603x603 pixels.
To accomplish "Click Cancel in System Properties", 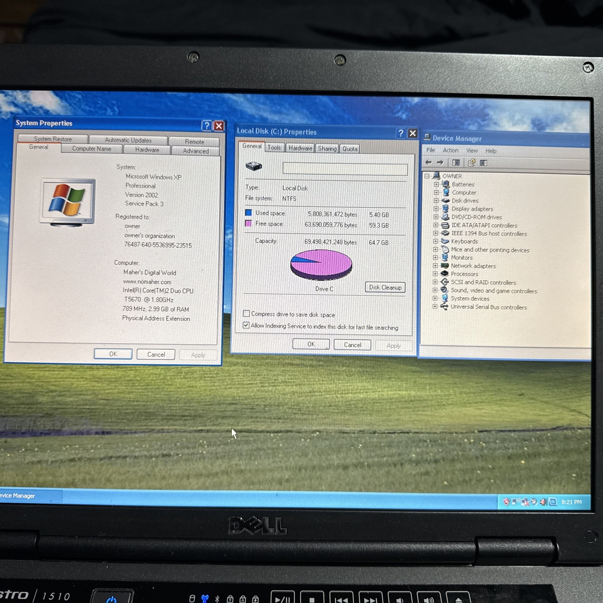I will click(156, 355).
